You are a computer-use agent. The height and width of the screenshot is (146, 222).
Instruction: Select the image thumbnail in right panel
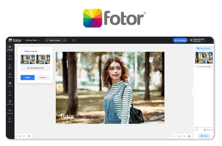coord(204,58)
